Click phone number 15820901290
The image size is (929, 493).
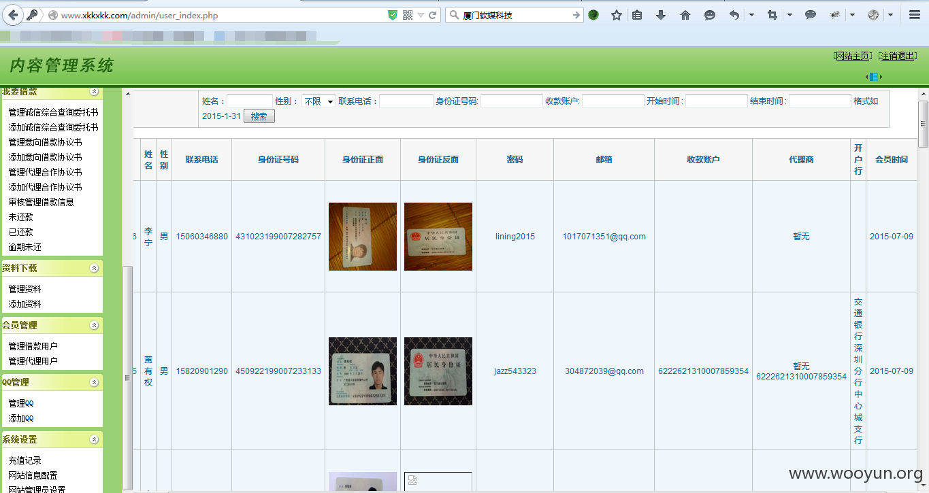point(202,371)
